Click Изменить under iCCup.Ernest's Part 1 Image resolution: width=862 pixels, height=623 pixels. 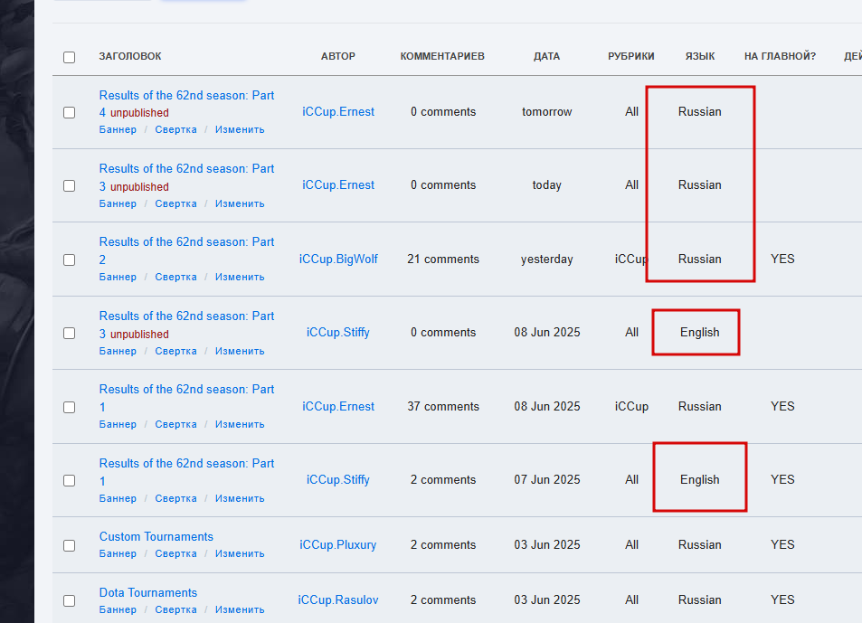click(240, 425)
